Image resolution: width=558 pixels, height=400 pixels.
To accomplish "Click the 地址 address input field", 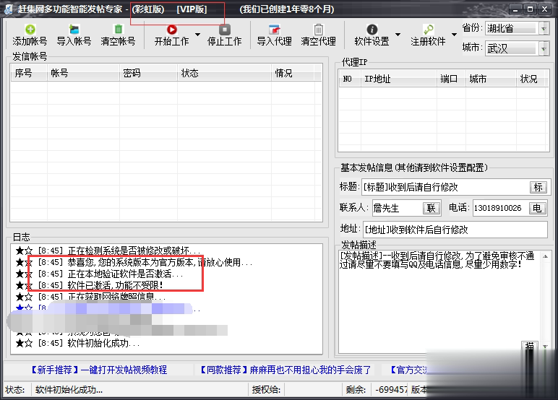I will pyautogui.click(x=455, y=230).
